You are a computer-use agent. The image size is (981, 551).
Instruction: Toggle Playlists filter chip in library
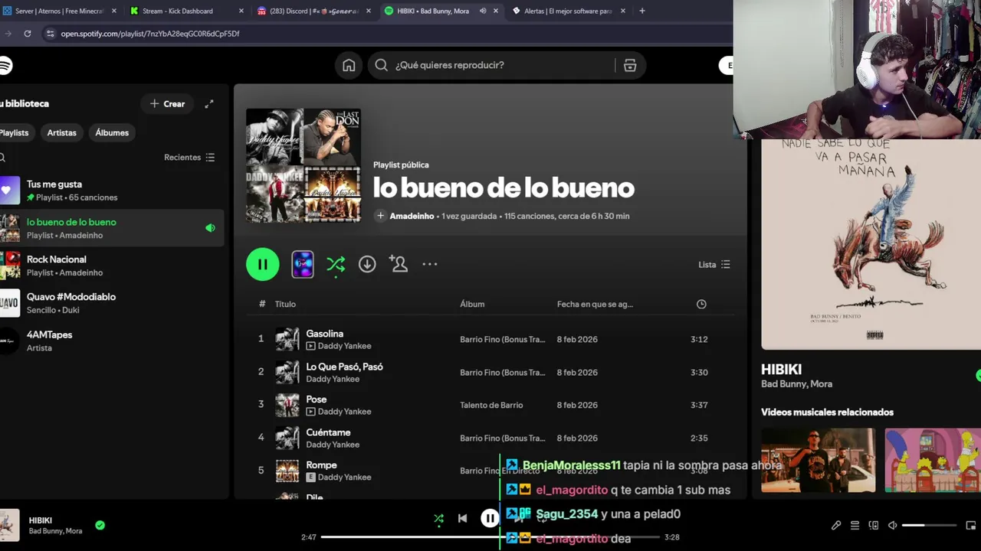(15, 133)
